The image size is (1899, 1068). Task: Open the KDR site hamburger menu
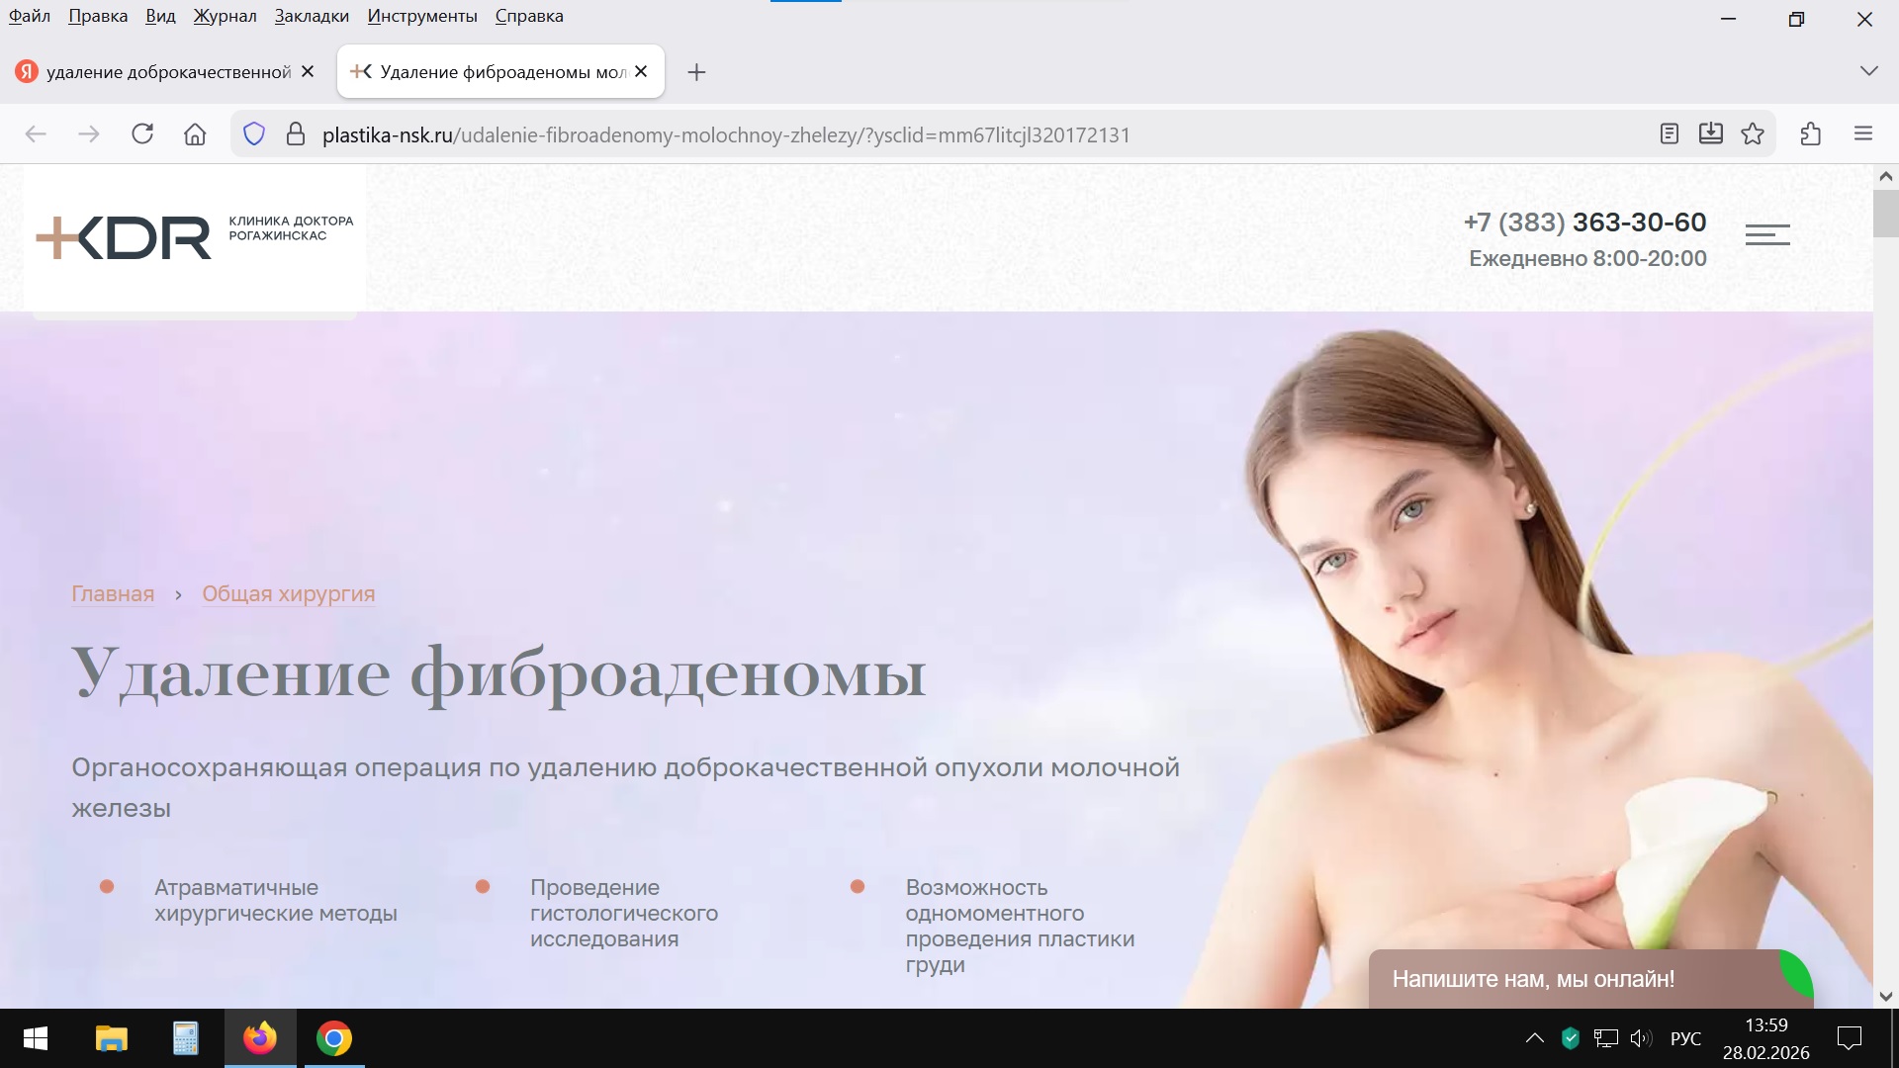click(1767, 235)
